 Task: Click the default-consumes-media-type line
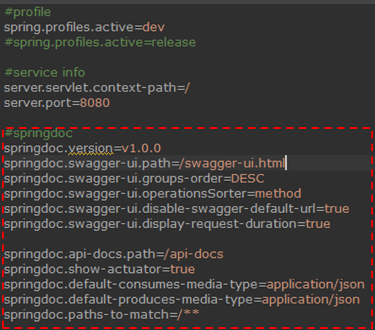[184, 285]
